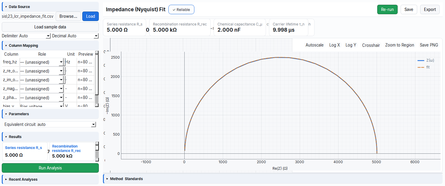Open the Equivalent circuit dropdown

pyautogui.click(x=67, y=124)
